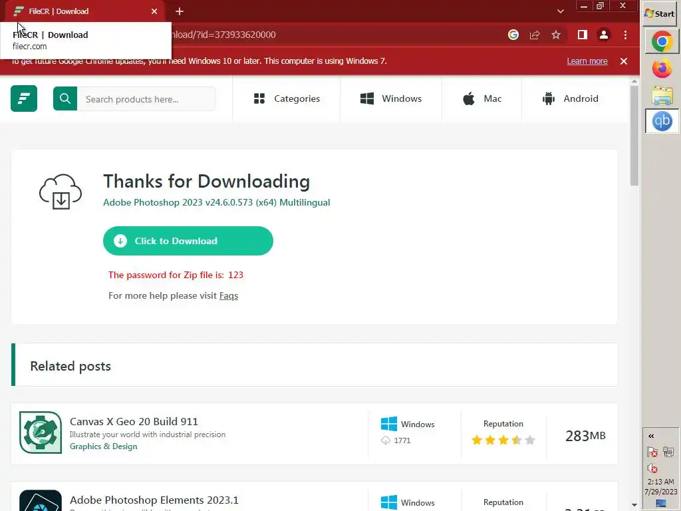Click the cloud download icon

pyautogui.click(x=61, y=192)
